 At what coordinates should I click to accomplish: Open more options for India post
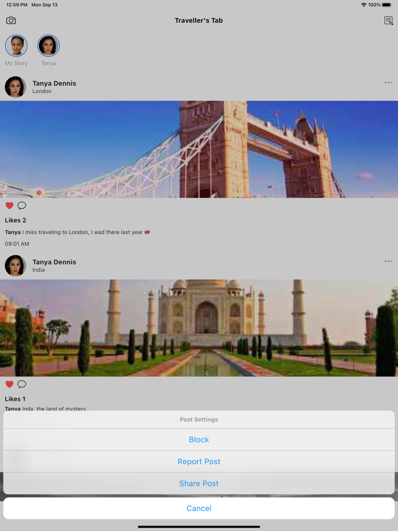[388, 261]
